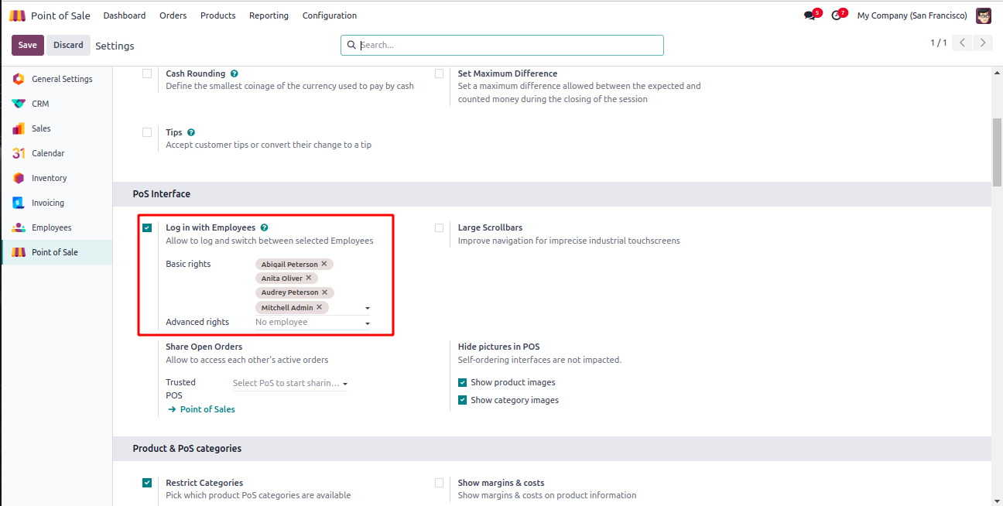Image resolution: width=1003 pixels, height=506 pixels.
Task: Open the Advanced rights dropdown
Action: (x=368, y=323)
